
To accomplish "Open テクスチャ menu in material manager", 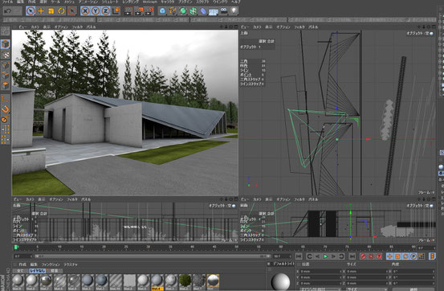I will tap(71, 264).
